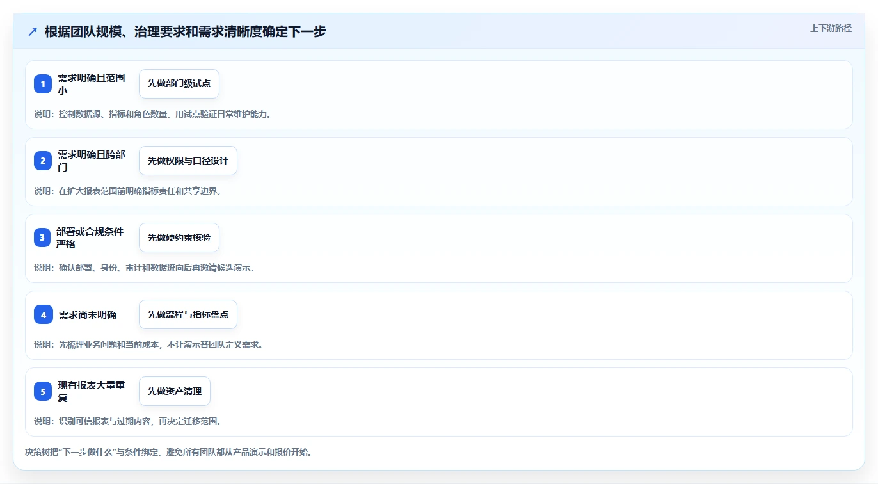Select the 先做权限与口径设计 button

pyautogui.click(x=188, y=161)
